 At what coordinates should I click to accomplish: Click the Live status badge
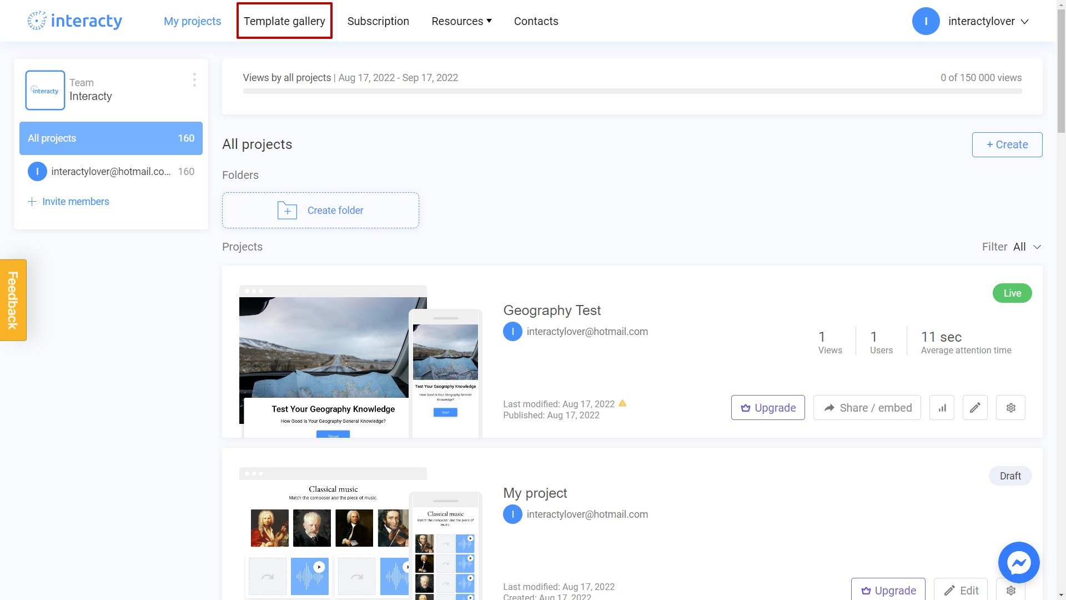(x=1012, y=293)
